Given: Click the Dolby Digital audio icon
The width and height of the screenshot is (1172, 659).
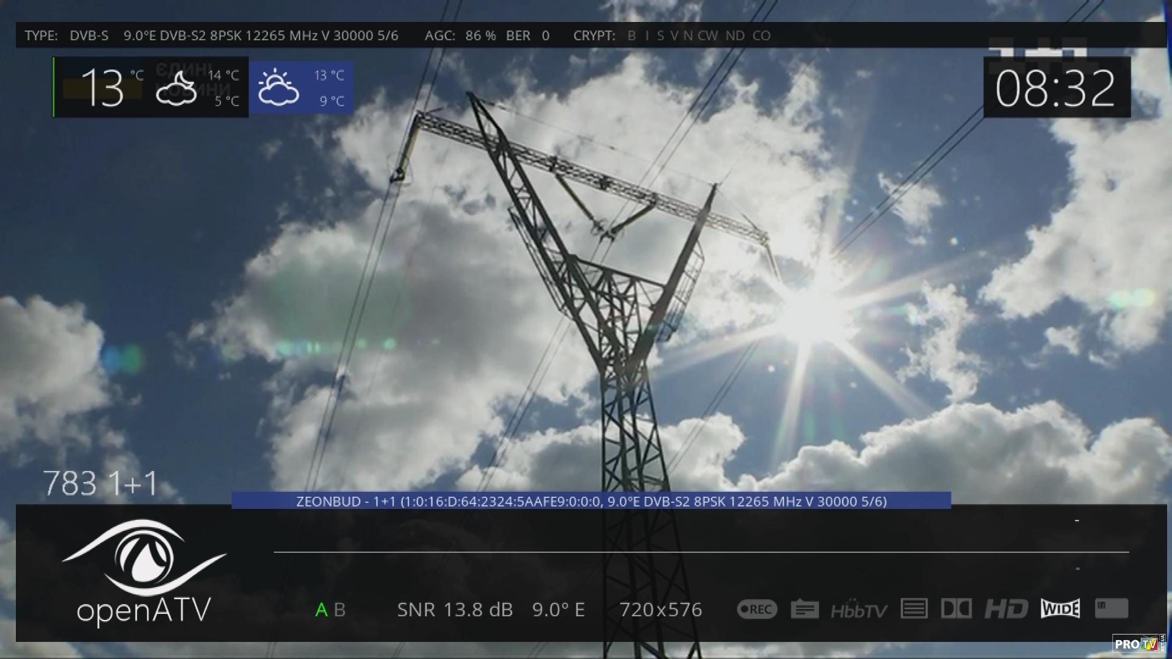Looking at the screenshot, I should click(x=956, y=608).
